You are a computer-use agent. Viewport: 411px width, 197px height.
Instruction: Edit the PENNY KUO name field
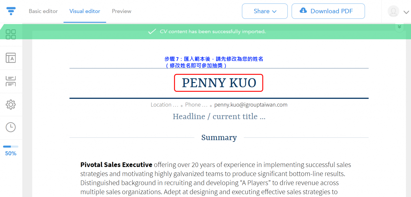(x=219, y=83)
